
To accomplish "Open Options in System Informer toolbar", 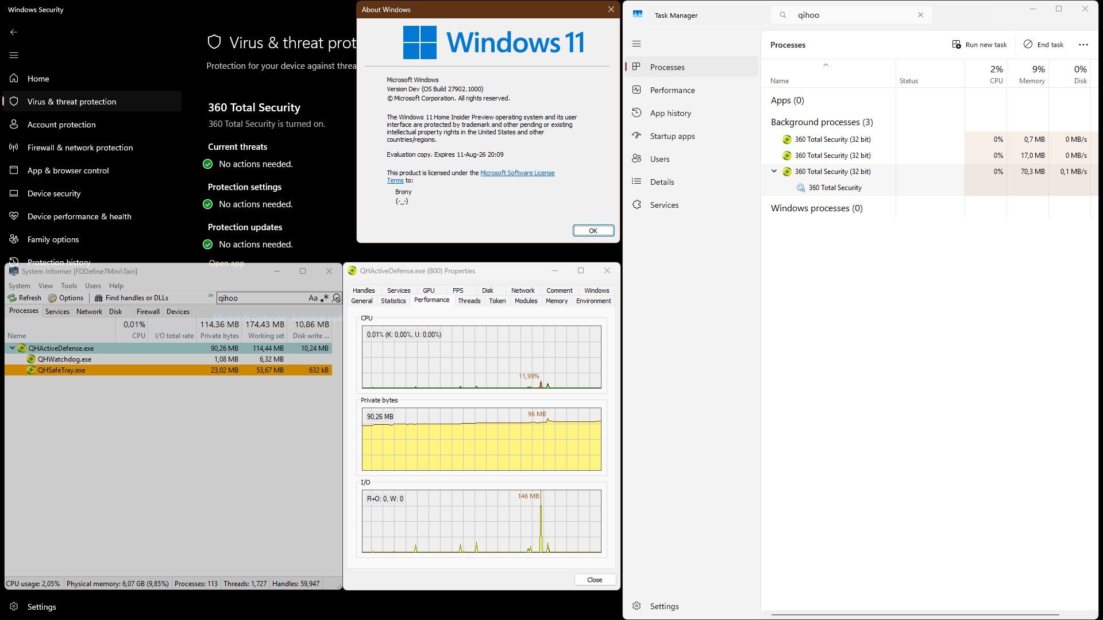I will click(x=65, y=298).
